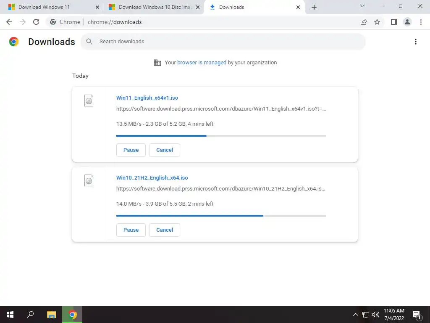Close the Download Windows 10 Disc Image tab
Screen dimensions: 430x323
(198, 7)
